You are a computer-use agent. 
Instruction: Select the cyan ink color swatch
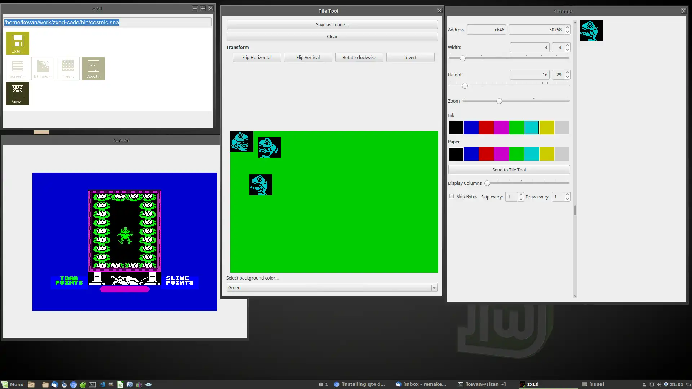pos(532,127)
